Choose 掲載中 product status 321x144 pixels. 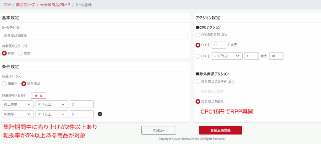coord(5,83)
